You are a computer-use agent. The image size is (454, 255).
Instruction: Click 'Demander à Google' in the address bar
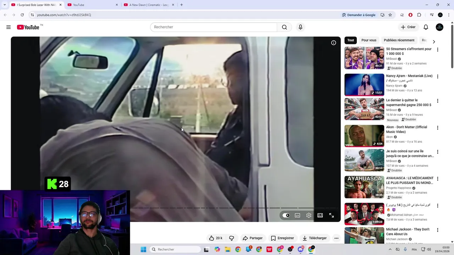[359, 15]
